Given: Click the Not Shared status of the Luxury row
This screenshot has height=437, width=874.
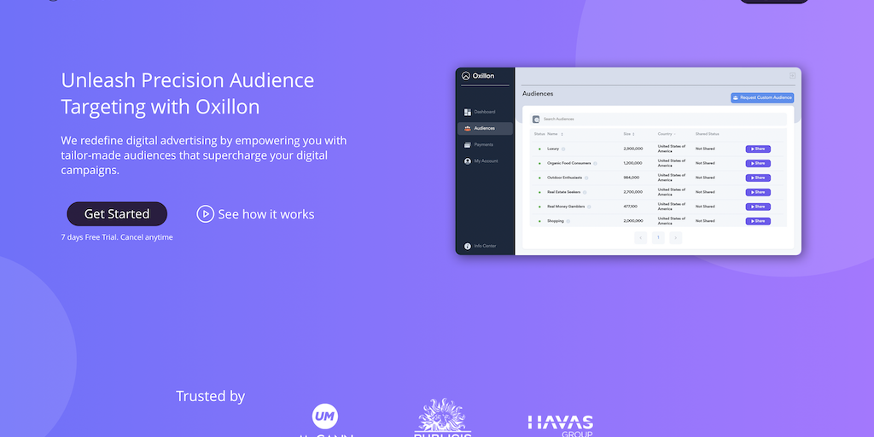Looking at the screenshot, I should pyautogui.click(x=705, y=149).
